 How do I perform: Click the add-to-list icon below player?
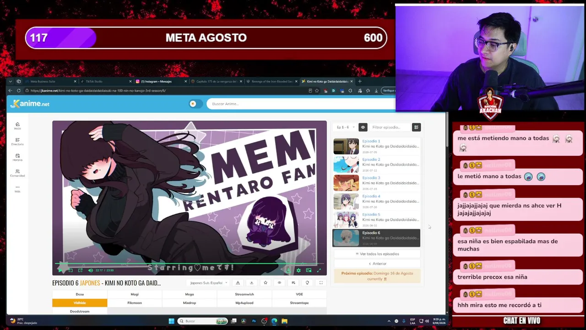(293, 283)
